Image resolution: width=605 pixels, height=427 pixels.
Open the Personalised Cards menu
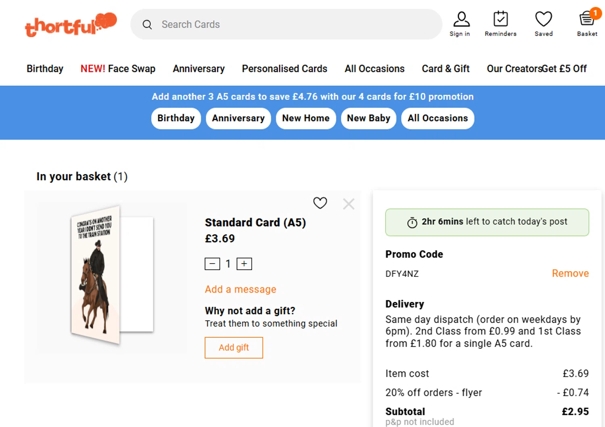tap(284, 69)
